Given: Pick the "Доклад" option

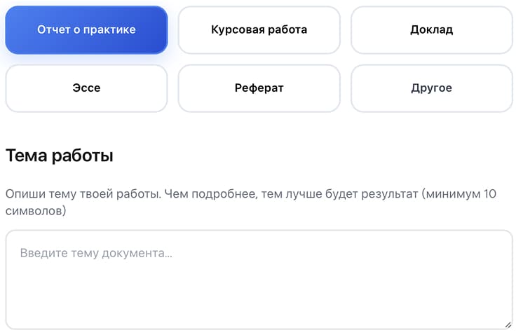Looking at the screenshot, I should point(431,30).
